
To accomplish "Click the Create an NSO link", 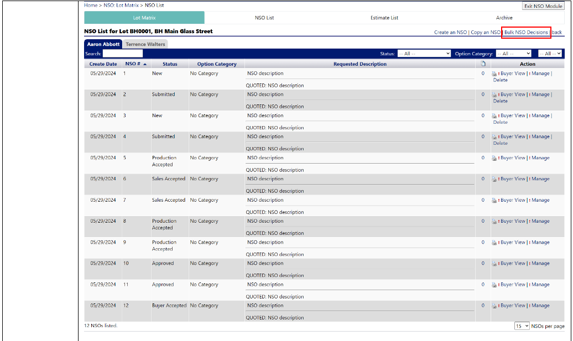I will tap(450, 32).
